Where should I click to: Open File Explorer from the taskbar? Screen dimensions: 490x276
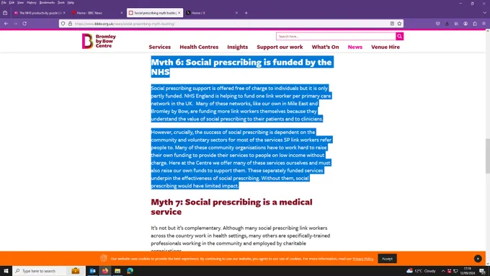pos(117,271)
